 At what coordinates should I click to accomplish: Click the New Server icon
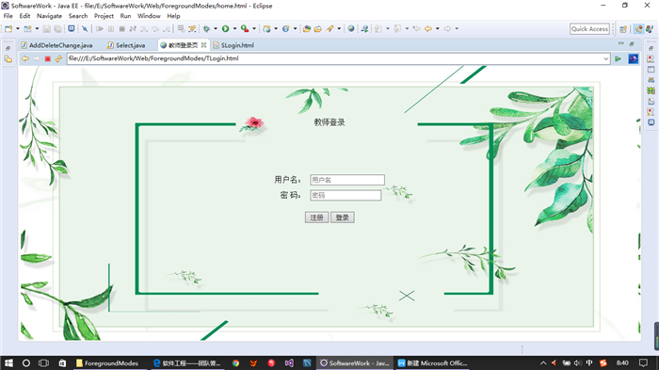pos(266,28)
